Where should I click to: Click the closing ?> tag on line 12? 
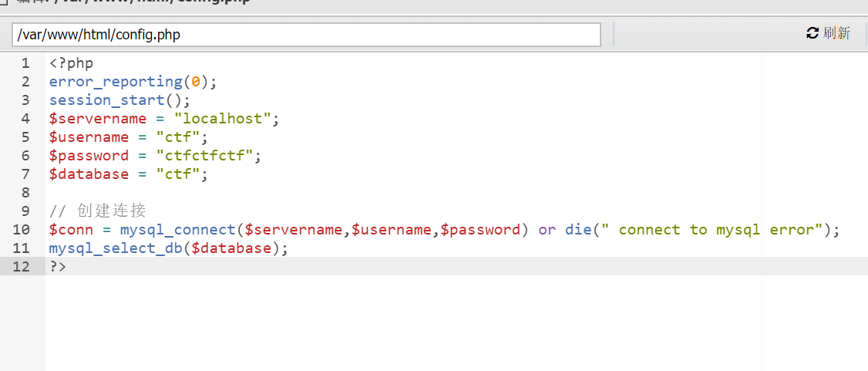coord(58,266)
